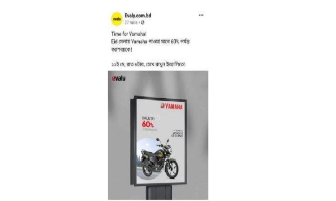Click the billboard stand pole at the image bottom
Screen dimensions: 336x201
[x=159, y=193]
